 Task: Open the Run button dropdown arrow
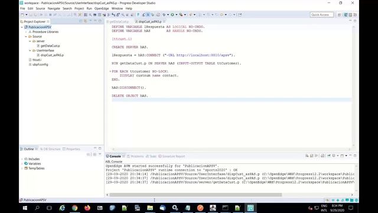177,15
